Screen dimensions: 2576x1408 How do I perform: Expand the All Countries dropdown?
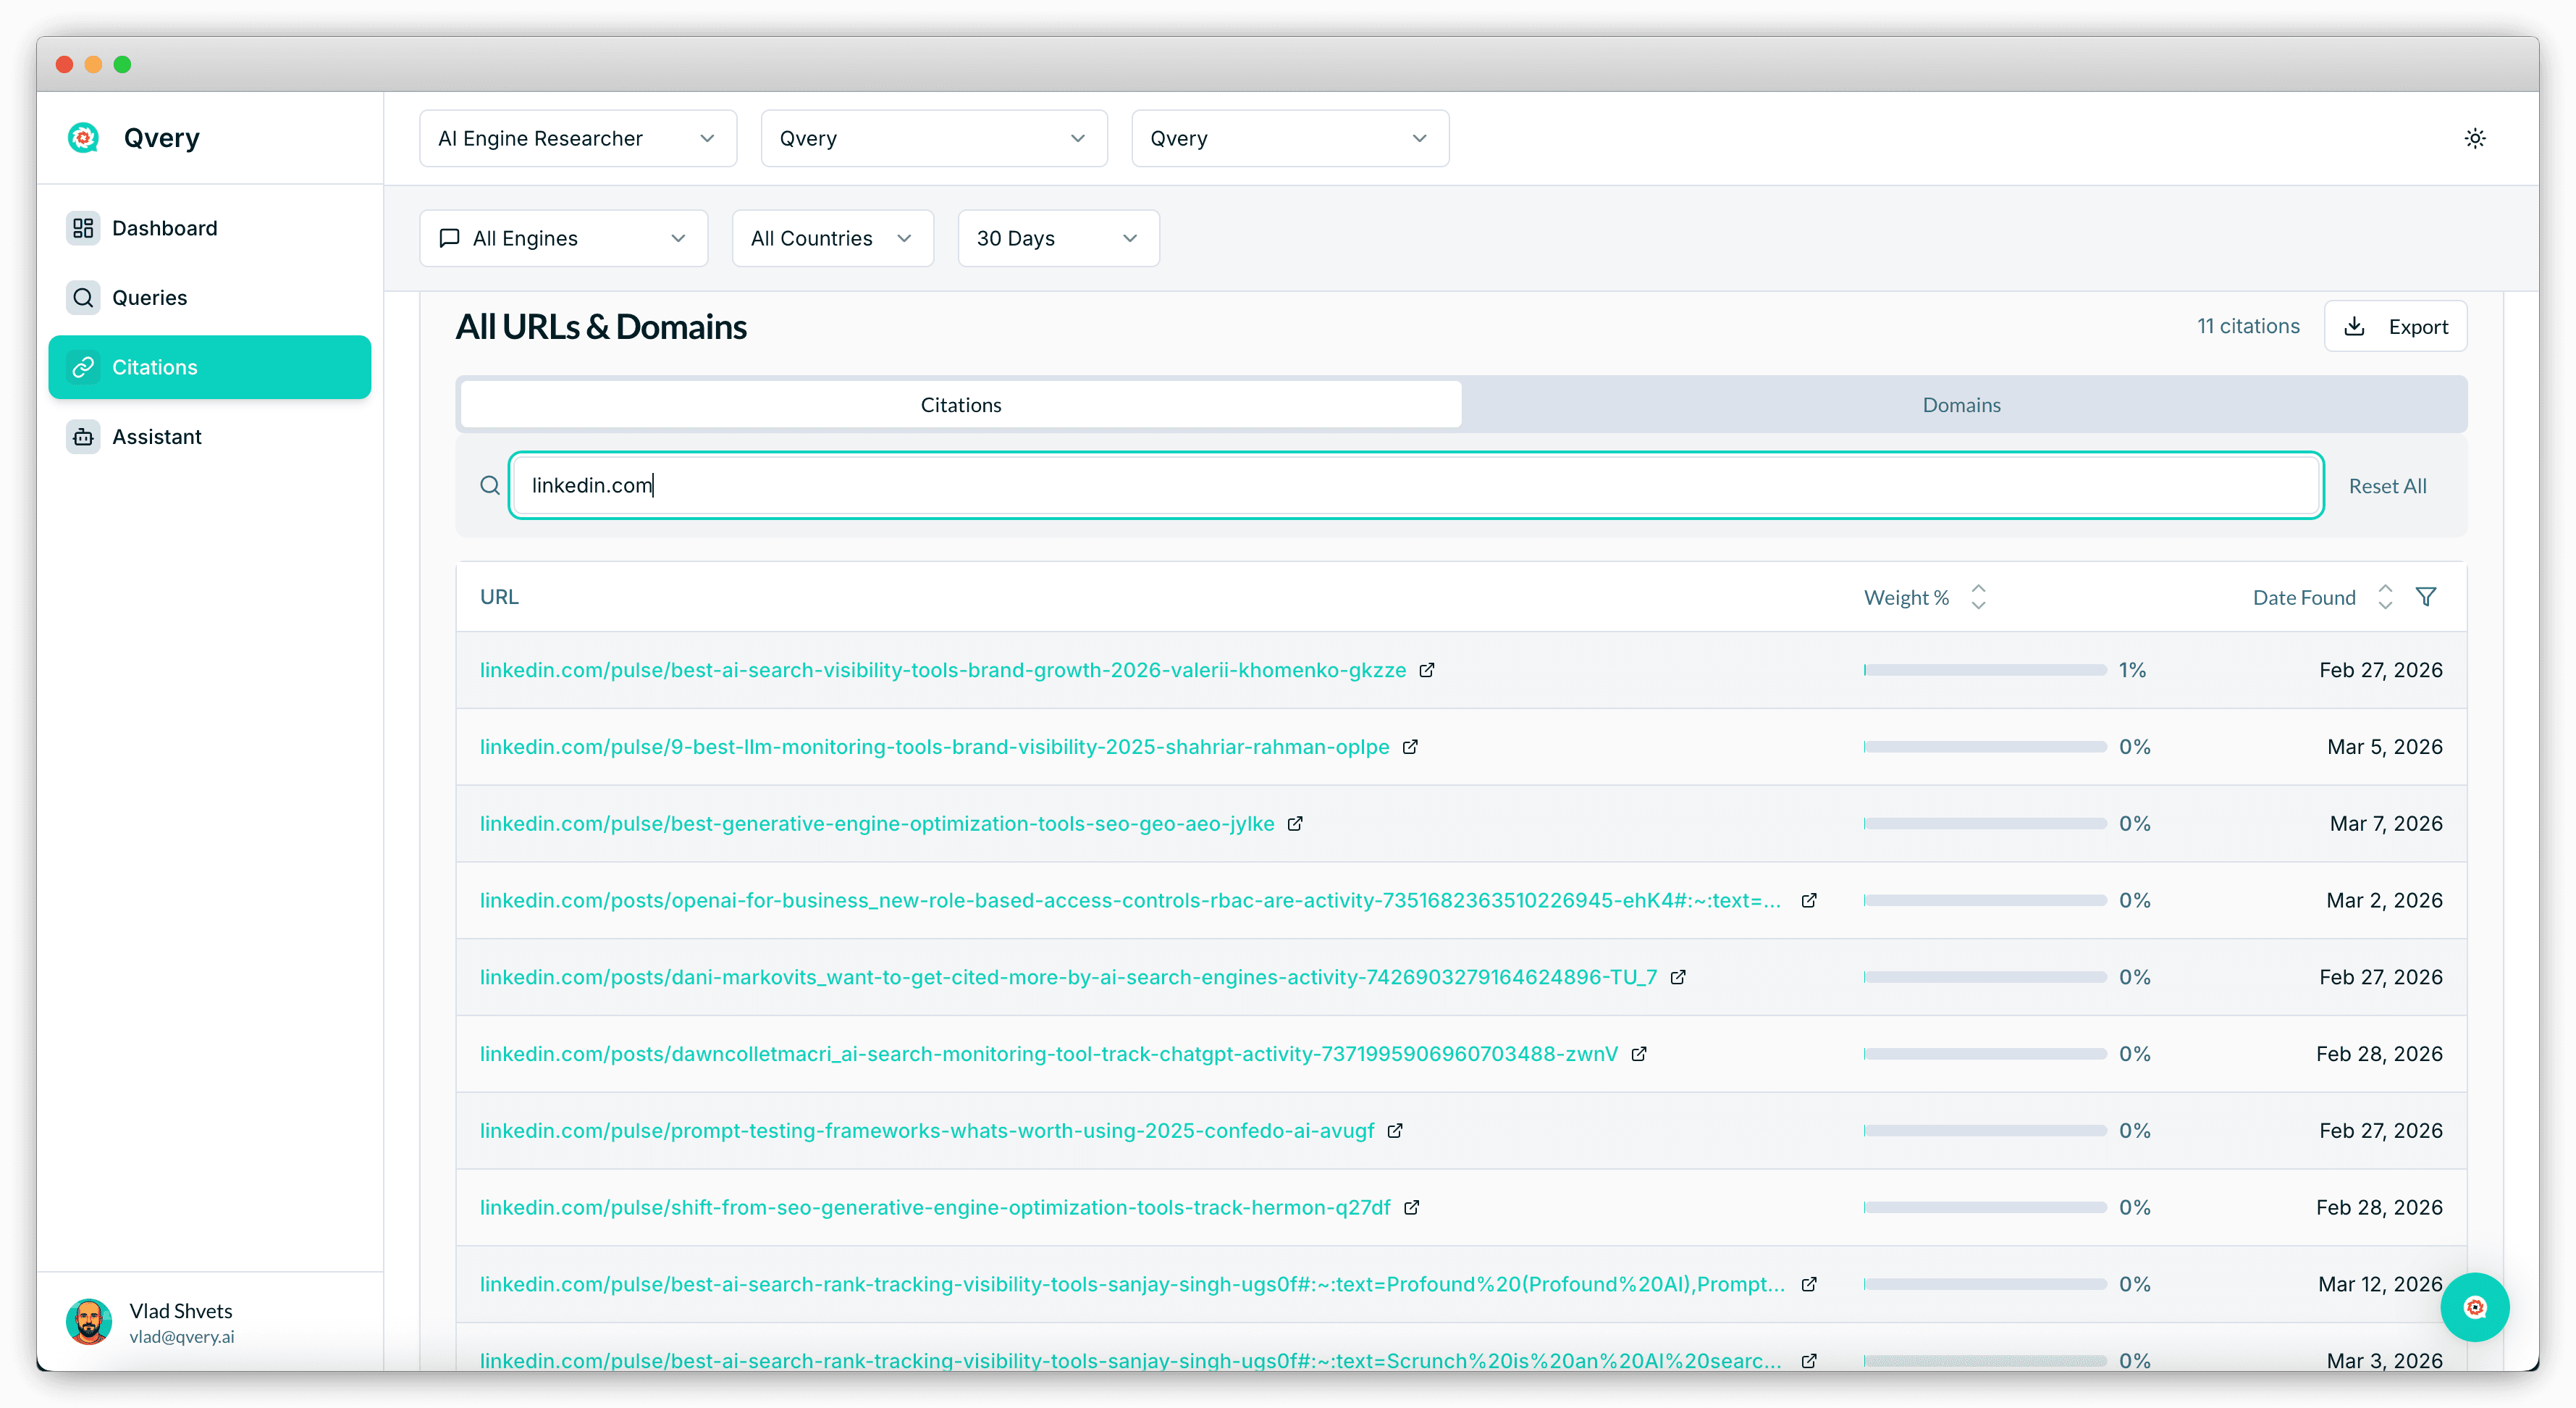[x=832, y=238]
